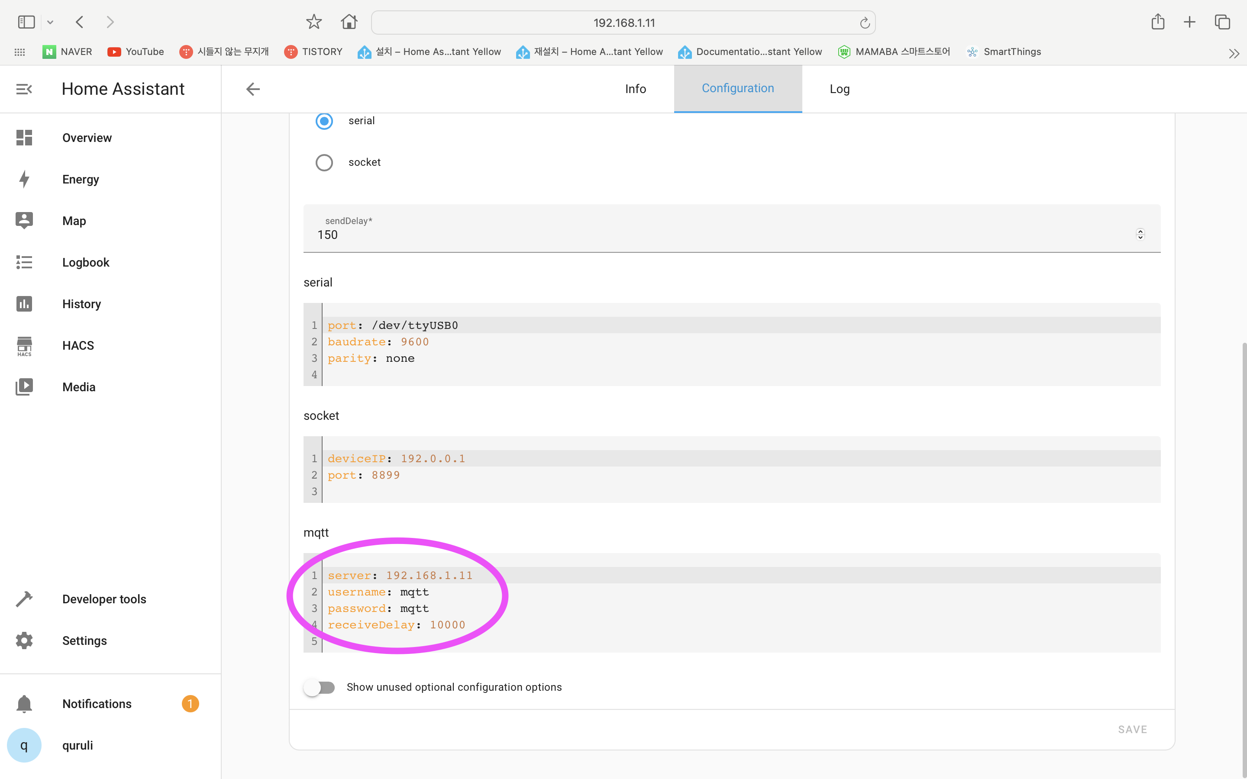Open 설치 – Home As...tant Yellow bookmark
1247x779 pixels.
429,52
